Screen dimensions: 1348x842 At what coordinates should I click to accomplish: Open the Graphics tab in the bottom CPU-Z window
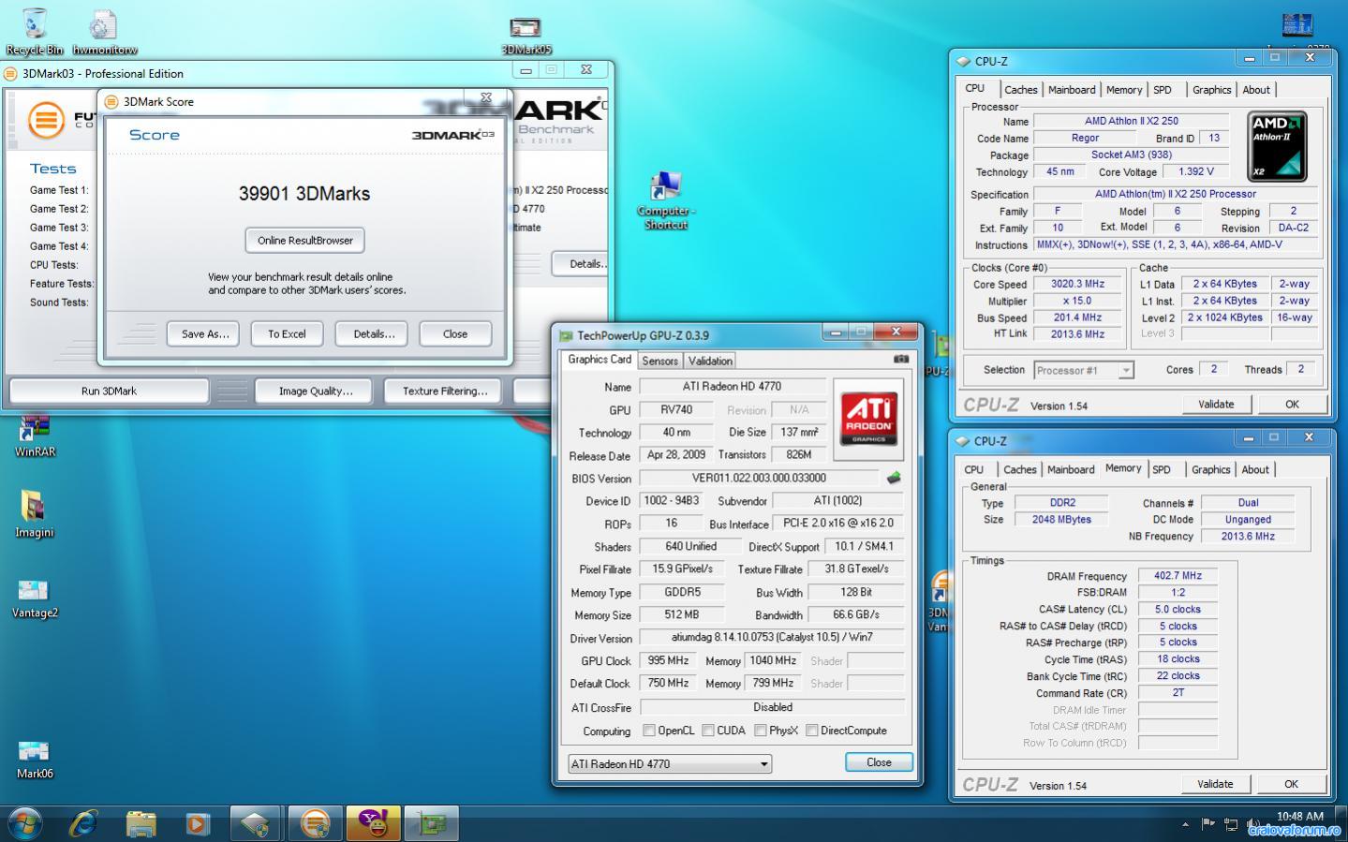(1210, 469)
